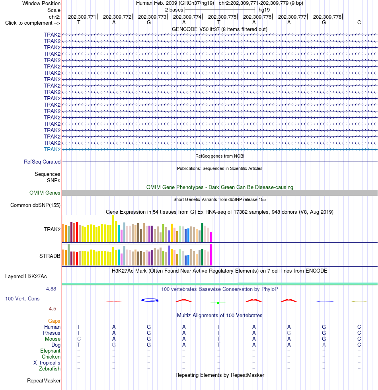378x390 pixels.
Task: Click the 'hg19' label beside the scale bar
Action: point(264,10)
